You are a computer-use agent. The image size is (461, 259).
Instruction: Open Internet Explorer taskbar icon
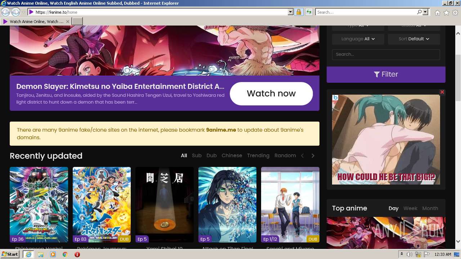(x=28, y=254)
